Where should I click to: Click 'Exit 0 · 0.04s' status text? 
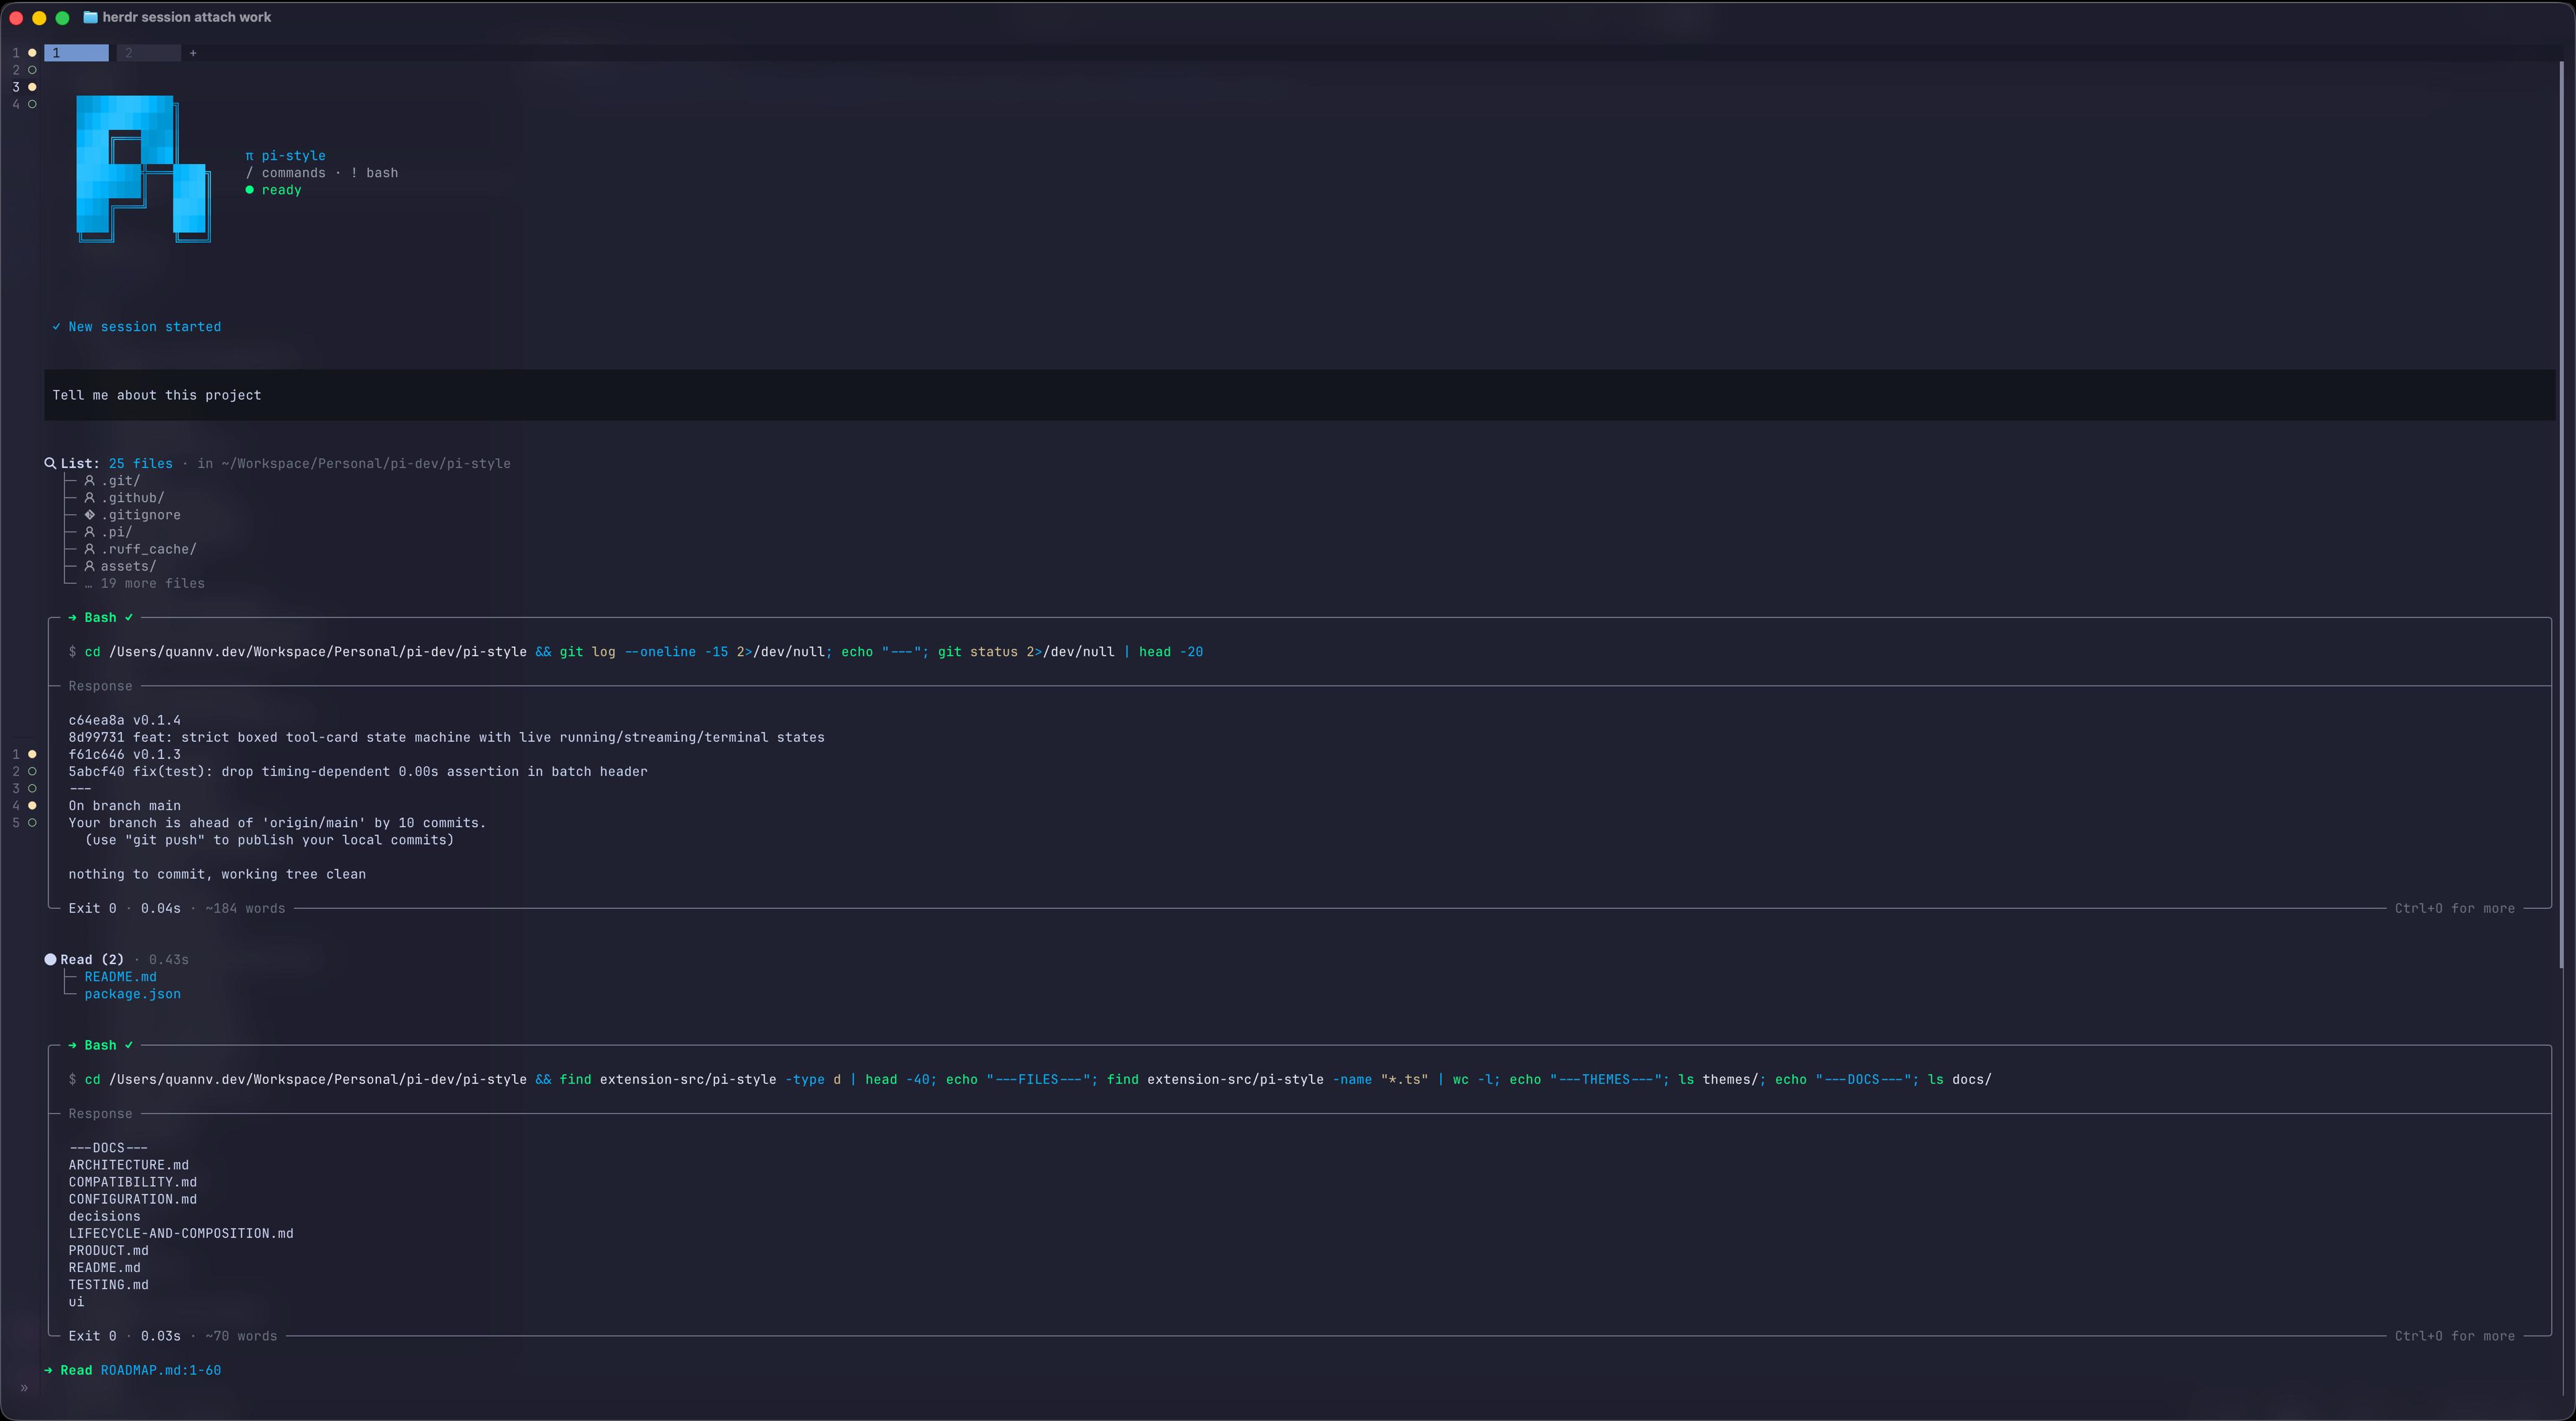(x=124, y=909)
